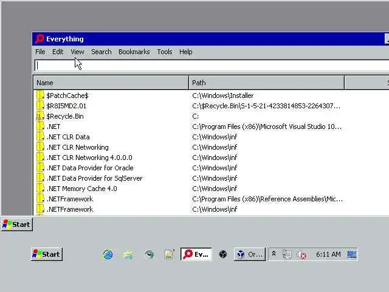Open the File menu

tap(40, 52)
